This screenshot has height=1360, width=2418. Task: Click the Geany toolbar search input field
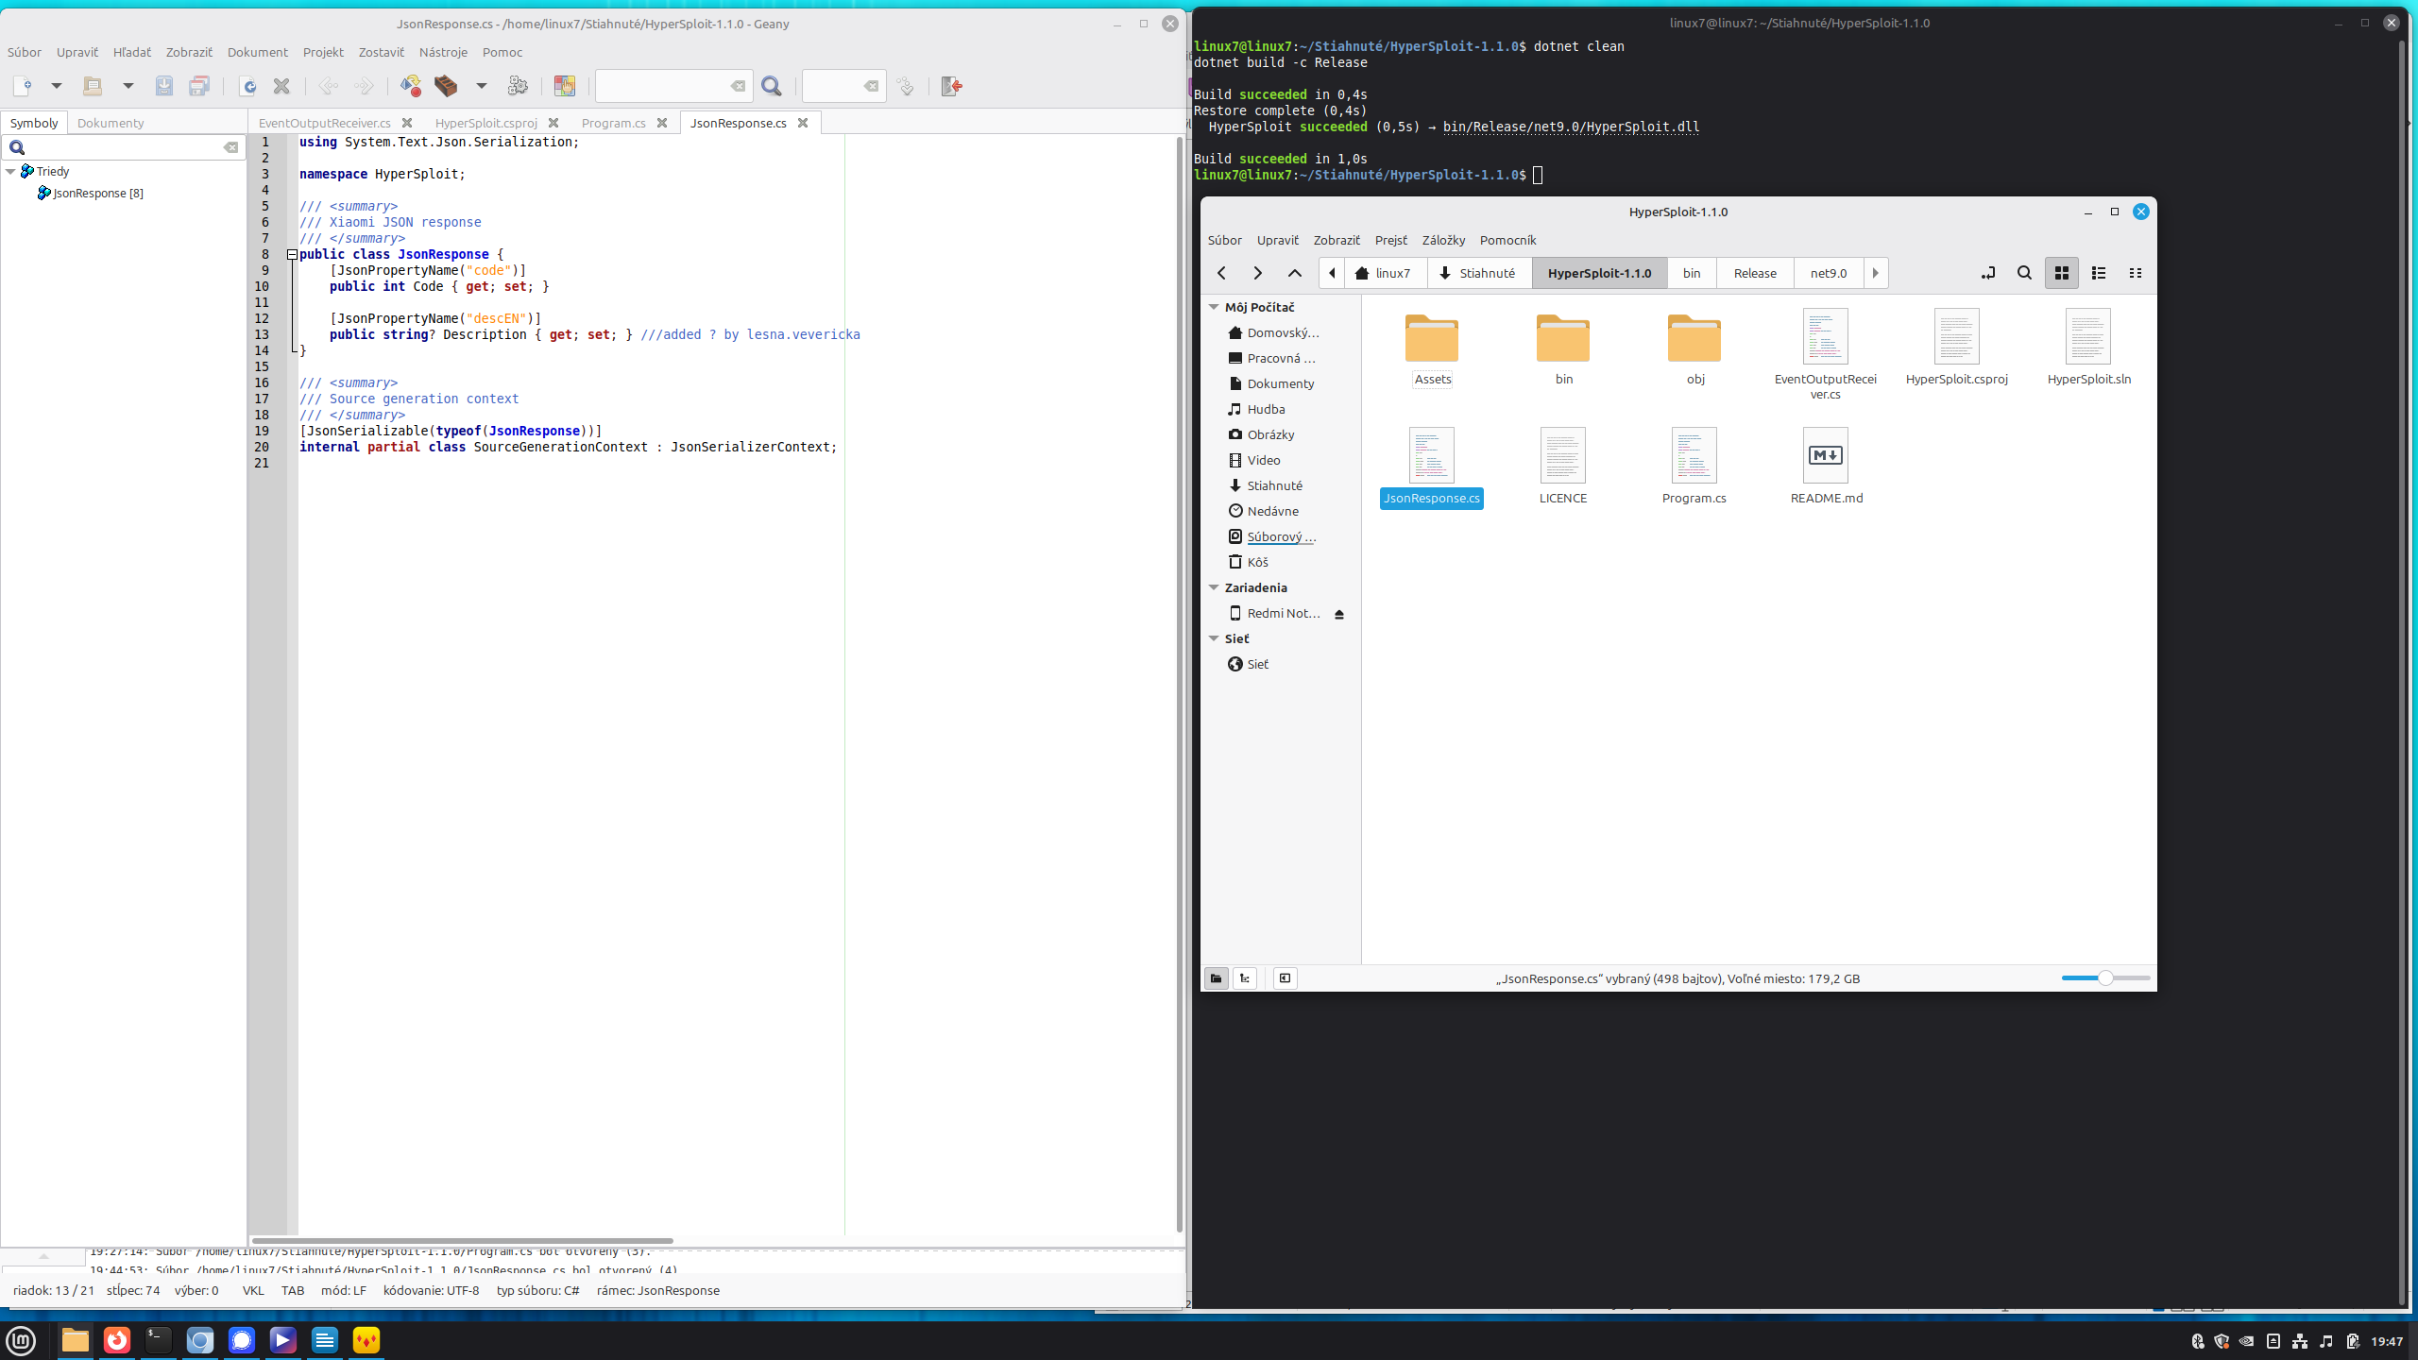click(x=673, y=86)
